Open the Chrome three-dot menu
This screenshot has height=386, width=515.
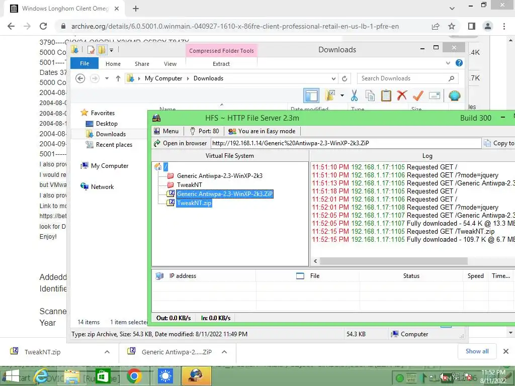coord(504,26)
